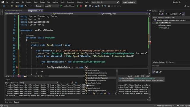Toggle class filter in IntelliSense filter bar
The width and height of the screenshot is (190, 107).
coord(94,93)
